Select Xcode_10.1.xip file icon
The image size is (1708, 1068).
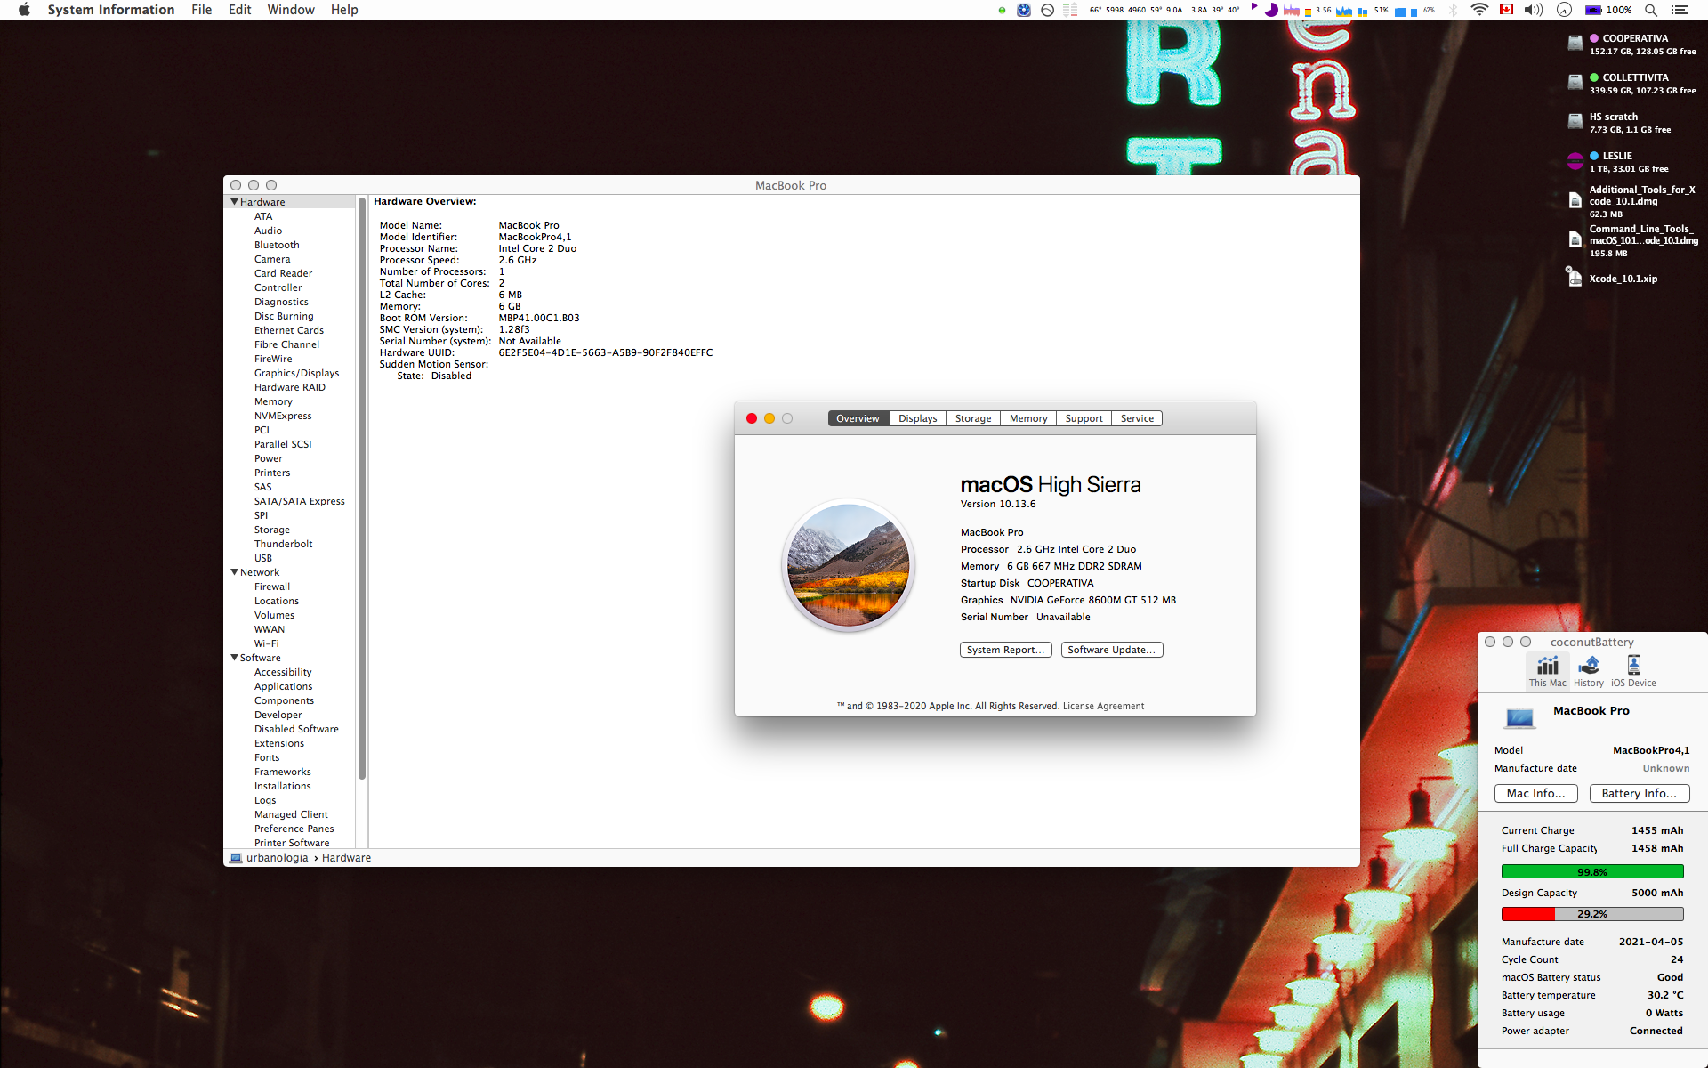(x=1575, y=278)
